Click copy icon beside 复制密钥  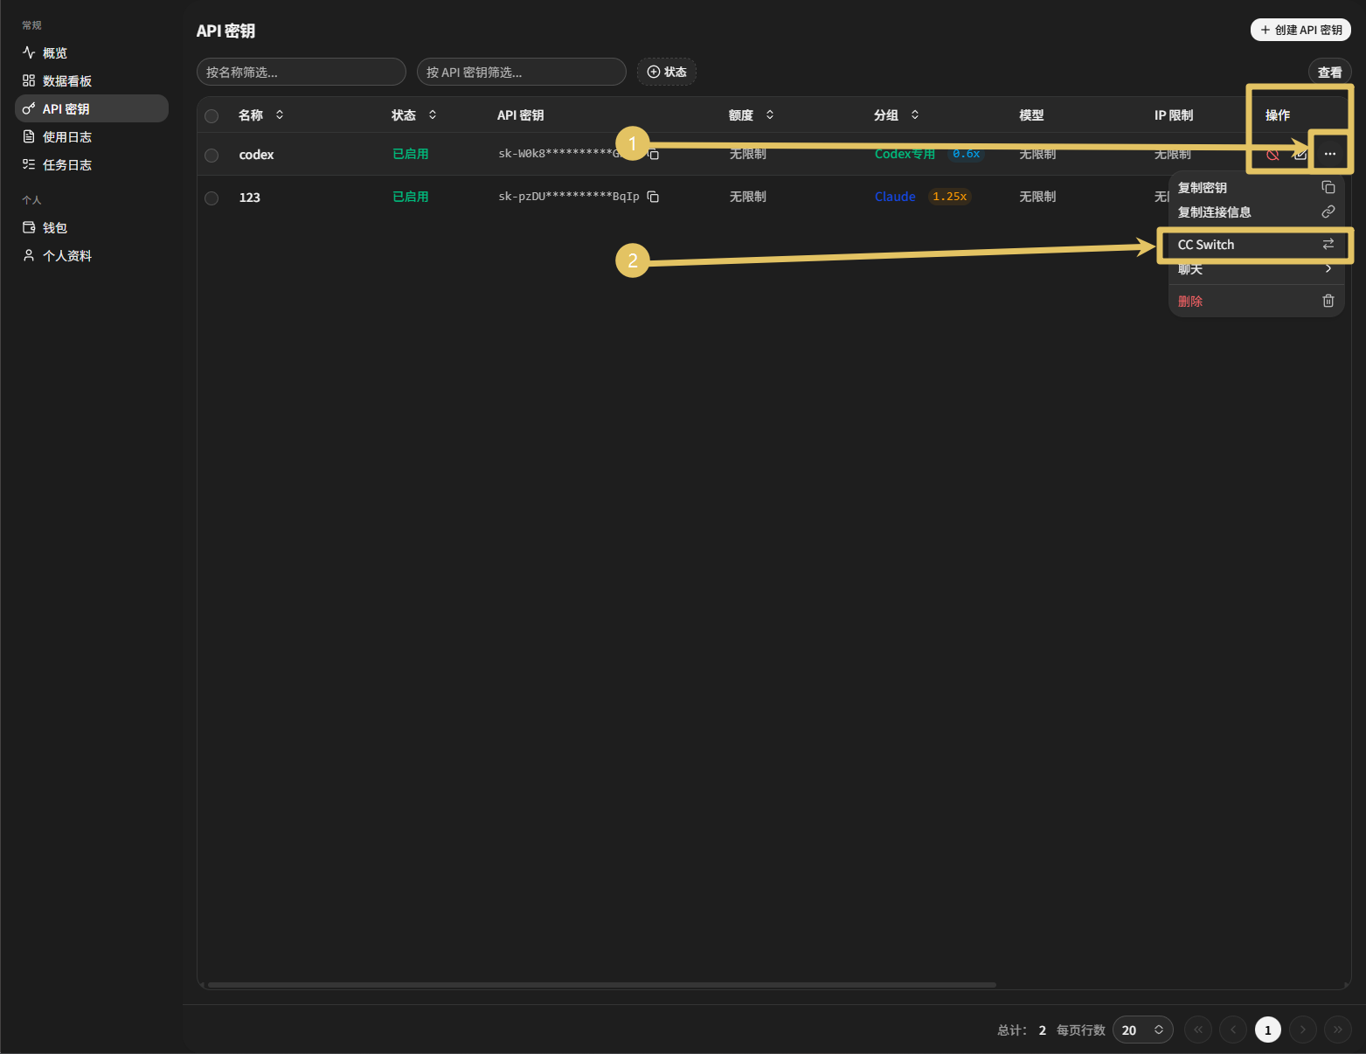click(x=1328, y=187)
